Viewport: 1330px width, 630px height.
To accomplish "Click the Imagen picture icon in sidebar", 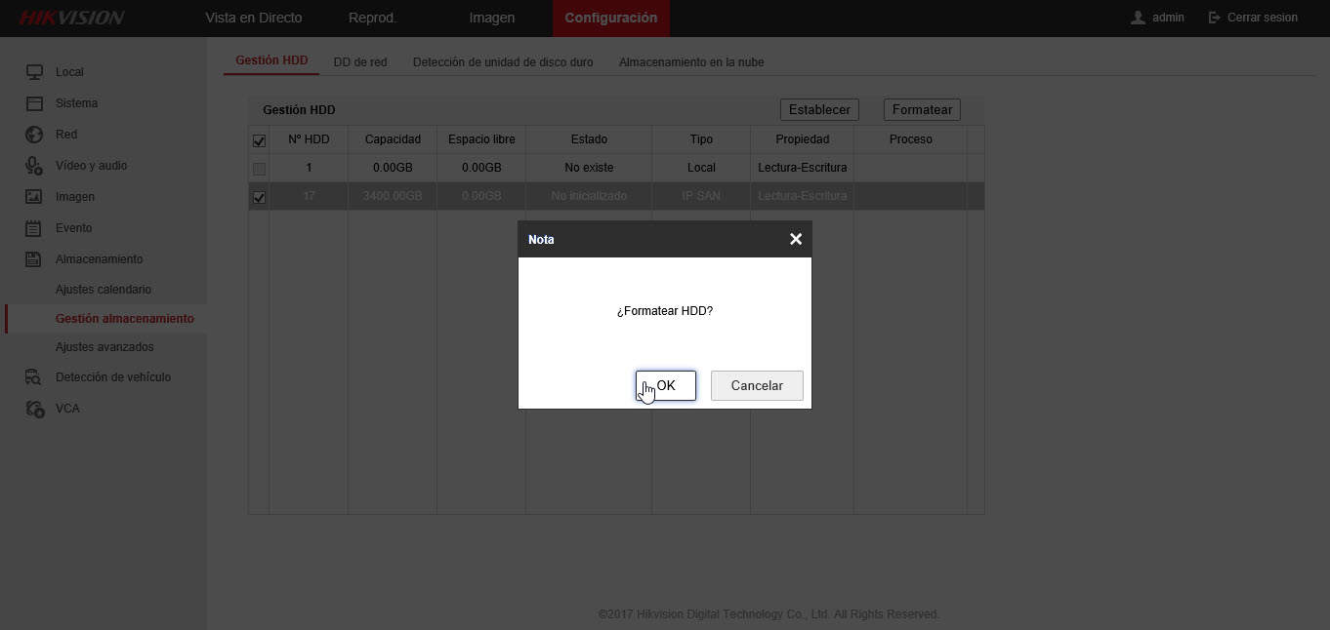I will click(34, 197).
